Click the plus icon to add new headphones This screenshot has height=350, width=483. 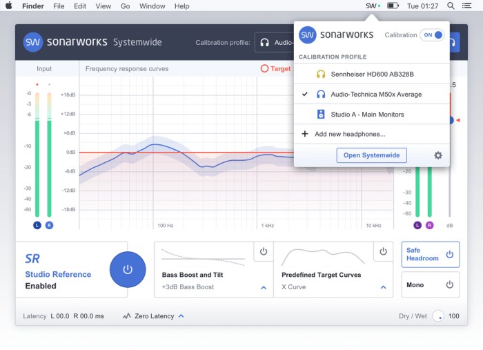coord(304,134)
